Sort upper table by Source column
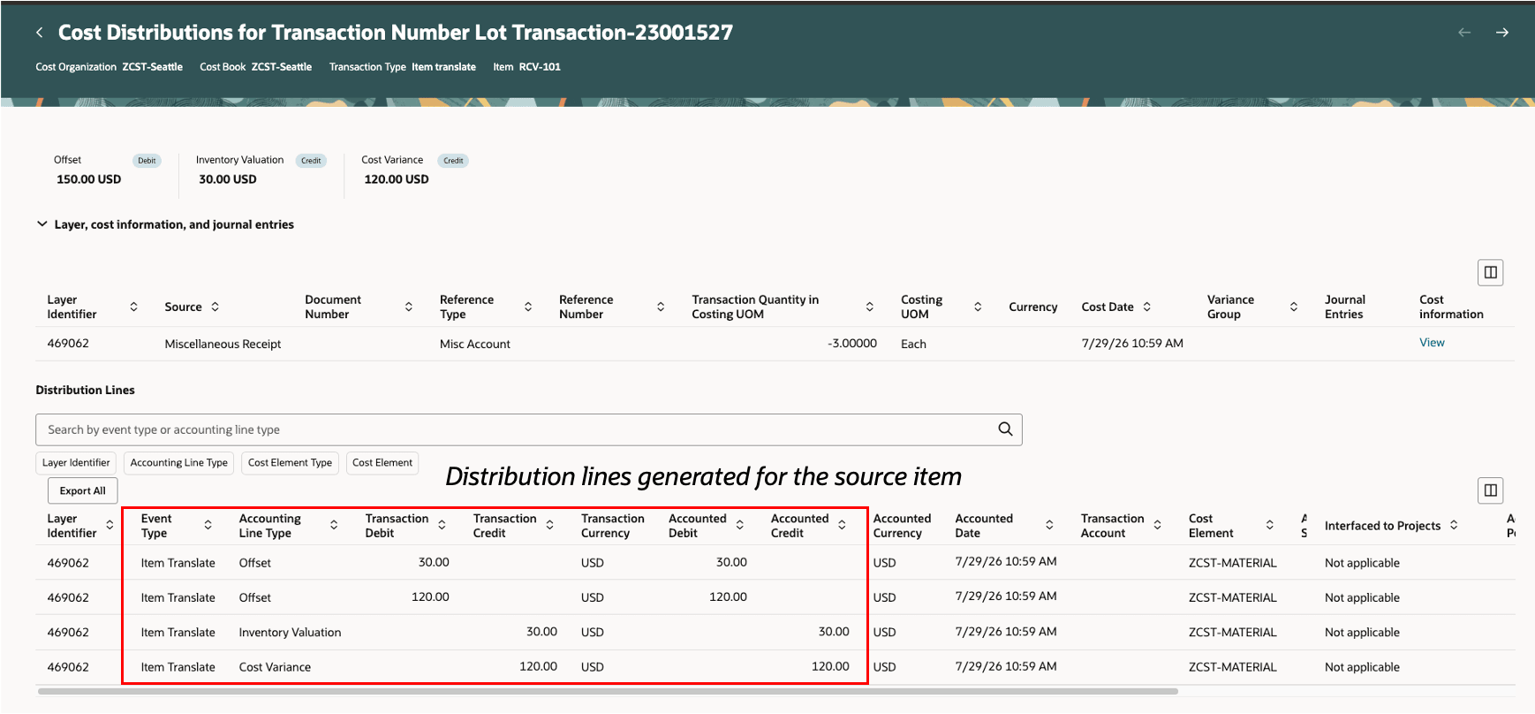 click(x=215, y=307)
